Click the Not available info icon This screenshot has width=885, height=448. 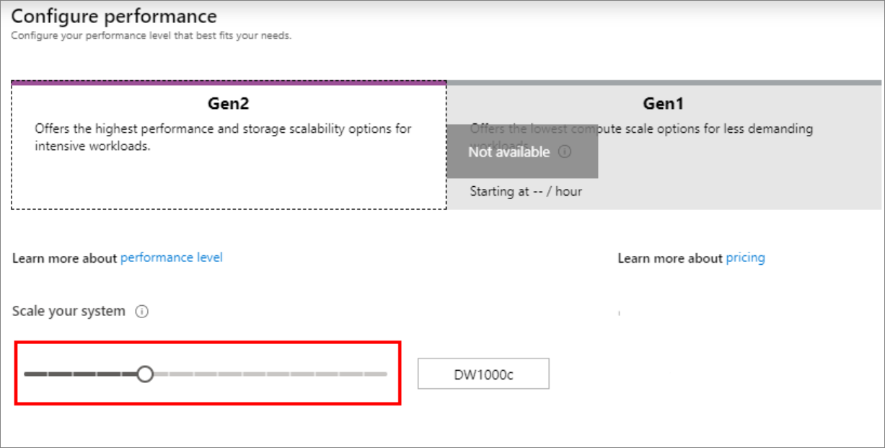click(x=565, y=152)
